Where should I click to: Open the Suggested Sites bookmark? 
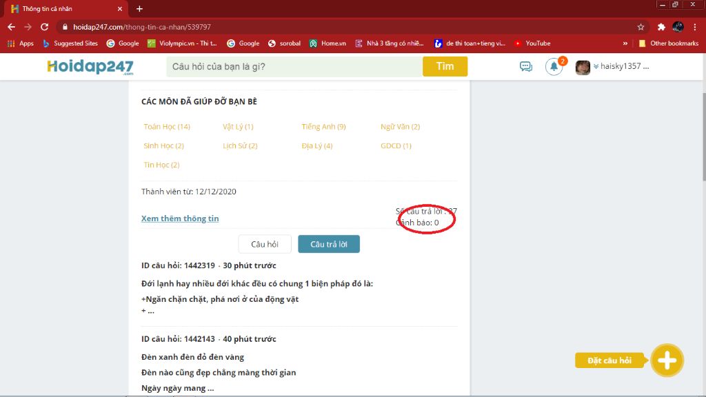pos(70,43)
